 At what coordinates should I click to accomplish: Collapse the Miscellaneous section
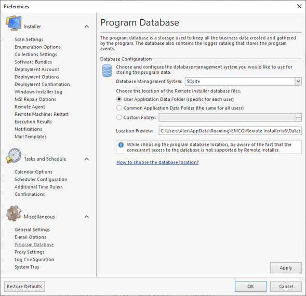[x=87, y=217]
